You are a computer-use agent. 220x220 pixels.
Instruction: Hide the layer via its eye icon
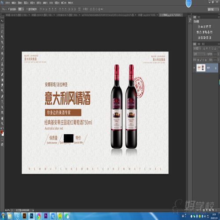(x=194, y=68)
